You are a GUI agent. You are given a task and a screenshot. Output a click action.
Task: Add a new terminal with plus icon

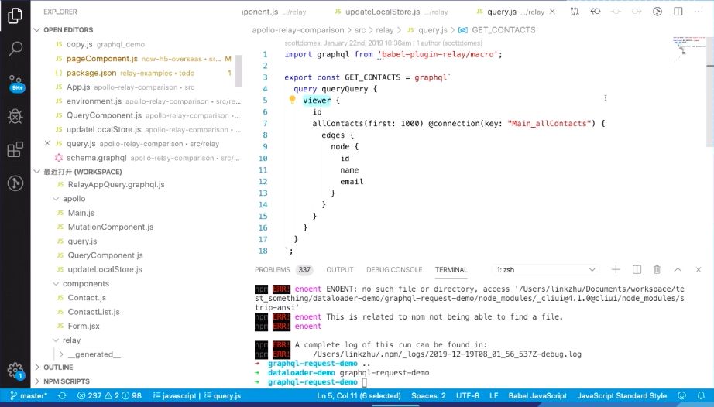pyautogui.click(x=616, y=270)
